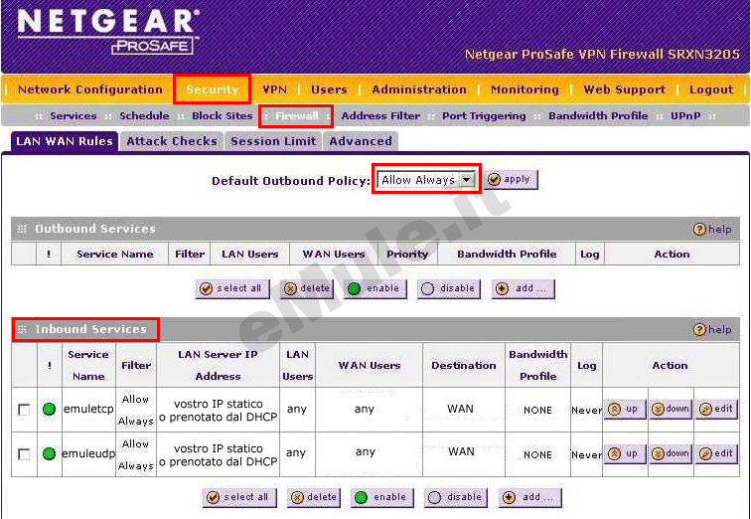The height and width of the screenshot is (519, 751).
Task: Apply the default outbound policy
Action: [x=511, y=180]
